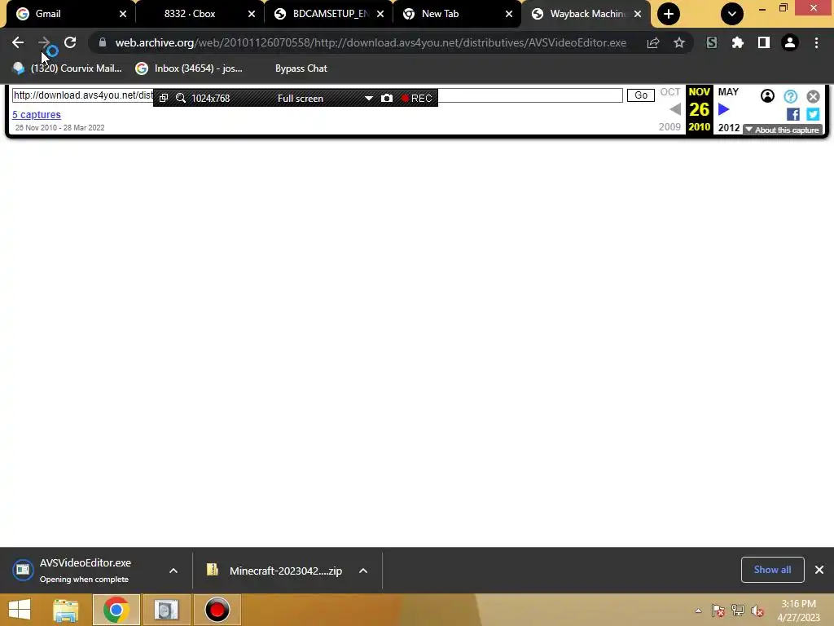Toggle the browser side panel
834x626 pixels.
click(764, 42)
